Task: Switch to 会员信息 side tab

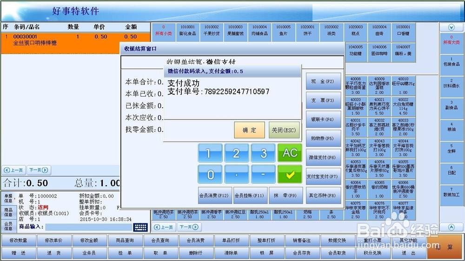Action: (x=8, y=226)
